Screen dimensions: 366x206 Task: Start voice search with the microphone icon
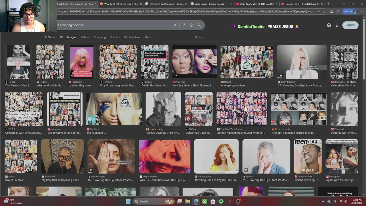point(184,25)
